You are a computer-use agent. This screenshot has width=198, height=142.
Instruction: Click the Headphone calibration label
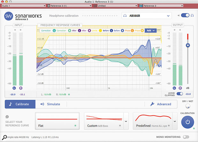pos(64,16)
